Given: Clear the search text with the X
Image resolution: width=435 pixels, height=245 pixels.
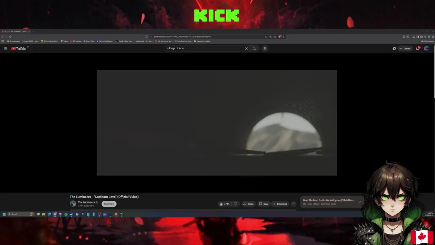Looking at the screenshot, I should click(x=246, y=48).
